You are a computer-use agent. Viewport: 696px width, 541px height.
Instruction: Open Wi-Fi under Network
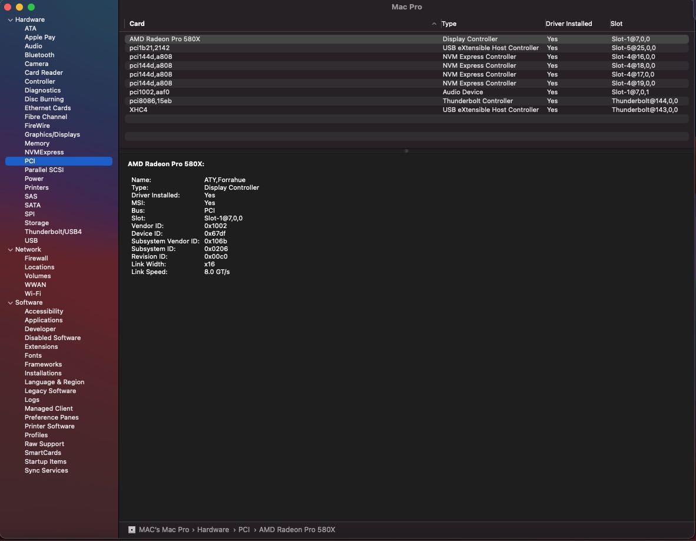tap(32, 293)
